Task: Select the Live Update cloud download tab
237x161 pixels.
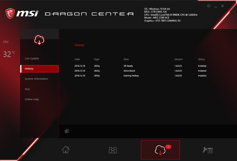Action: click(160, 150)
